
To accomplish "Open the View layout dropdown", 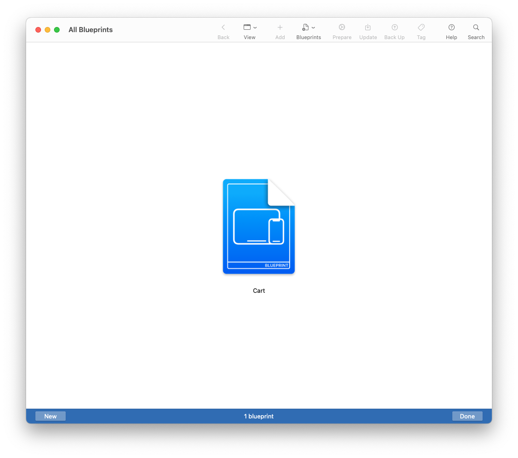I will pyautogui.click(x=250, y=27).
